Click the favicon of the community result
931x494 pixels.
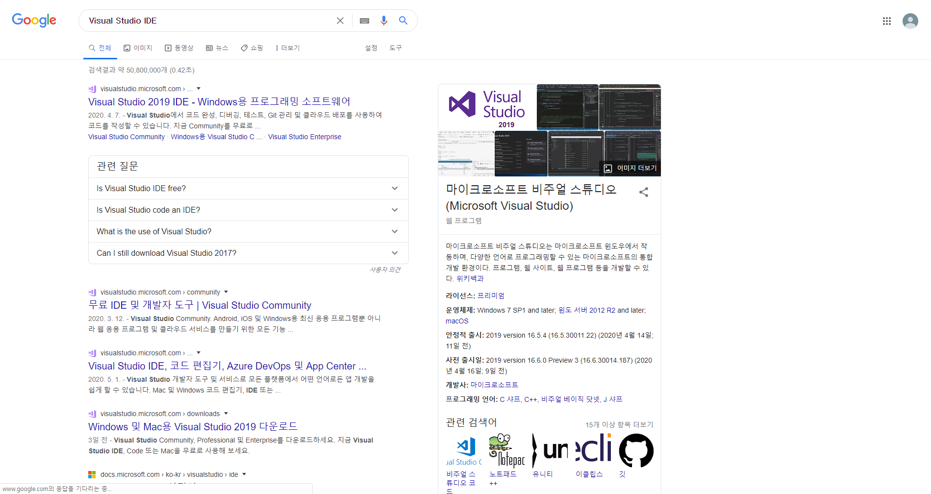[92, 292]
